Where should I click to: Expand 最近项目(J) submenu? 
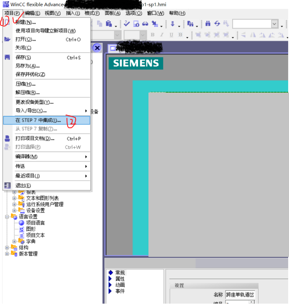[47, 176]
